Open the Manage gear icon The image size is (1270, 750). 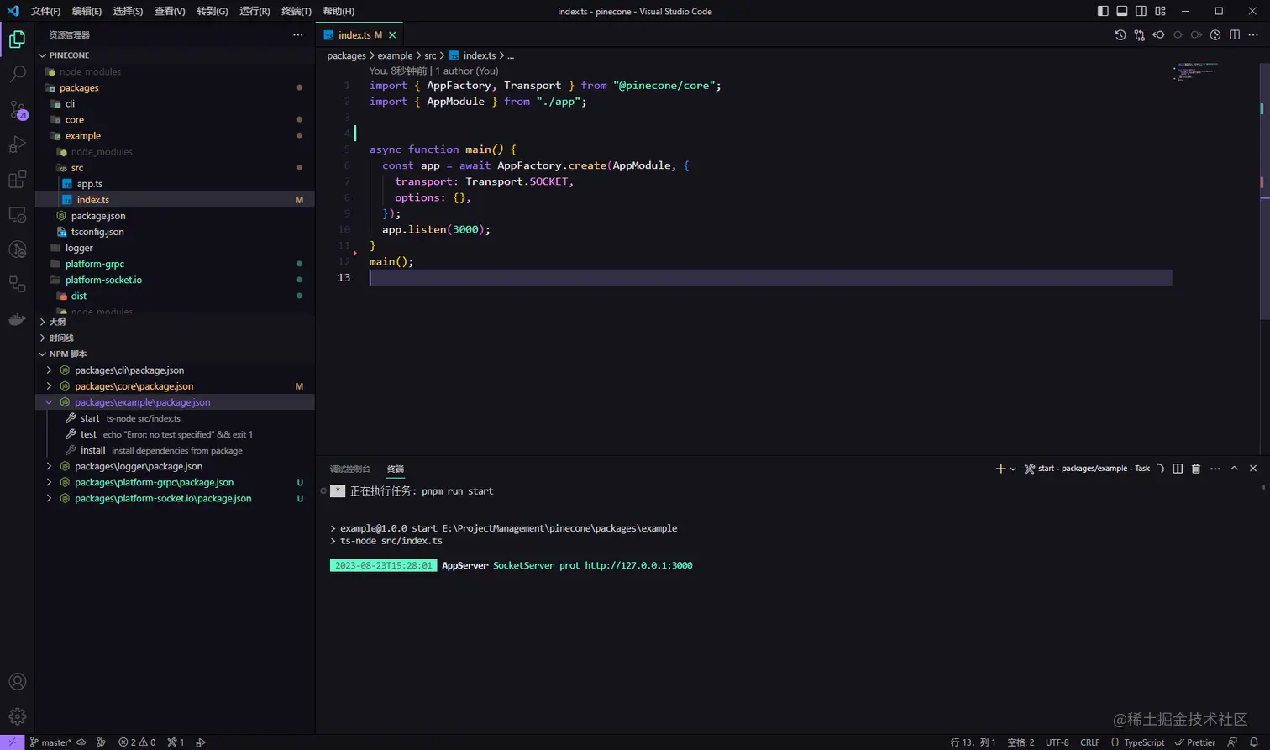pos(17,716)
